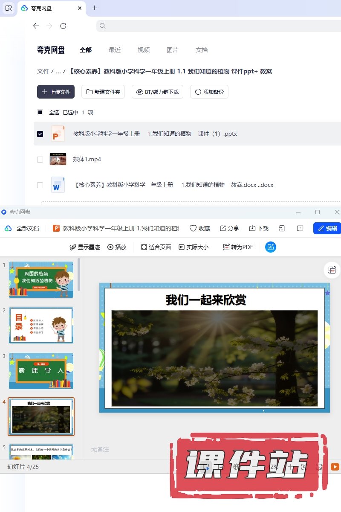Check the 媒体1.mp4 file checkbox
Viewport: 341px width, 512px height.
[x=40, y=160]
